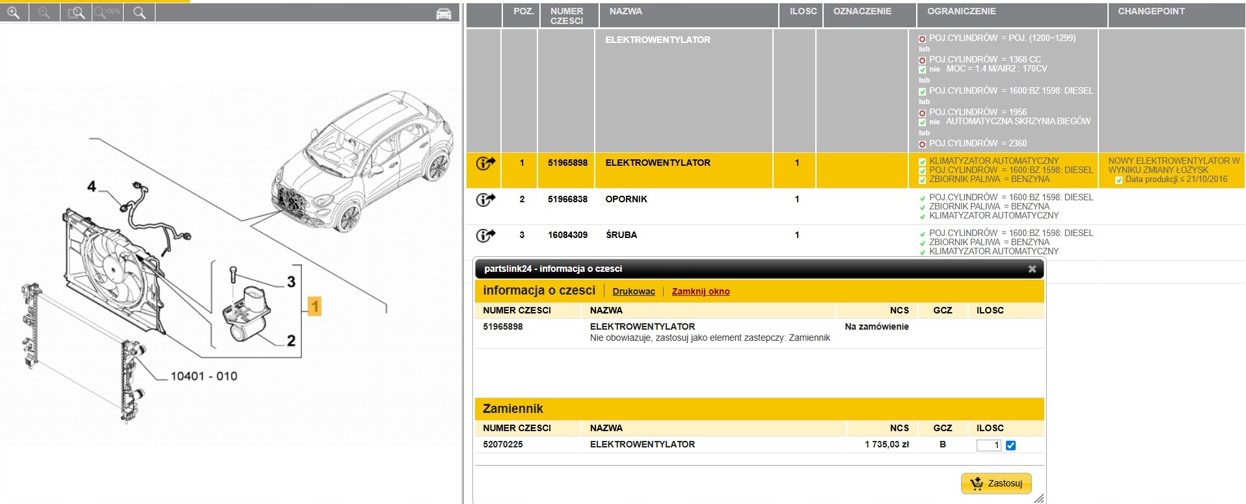The image size is (1246, 504).
Task: Toggle the Data produkcji checkbox
Action: 1118,180
